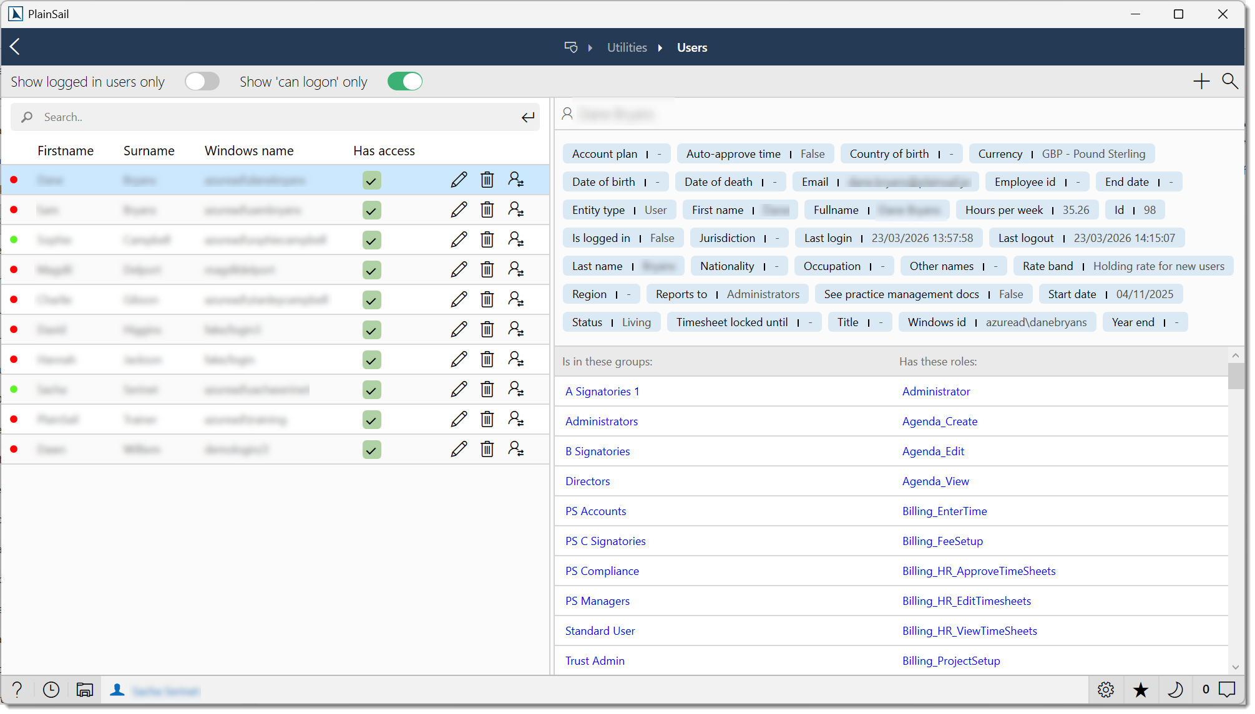Enable 'Show logged in users only' switch

tap(202, 82)
